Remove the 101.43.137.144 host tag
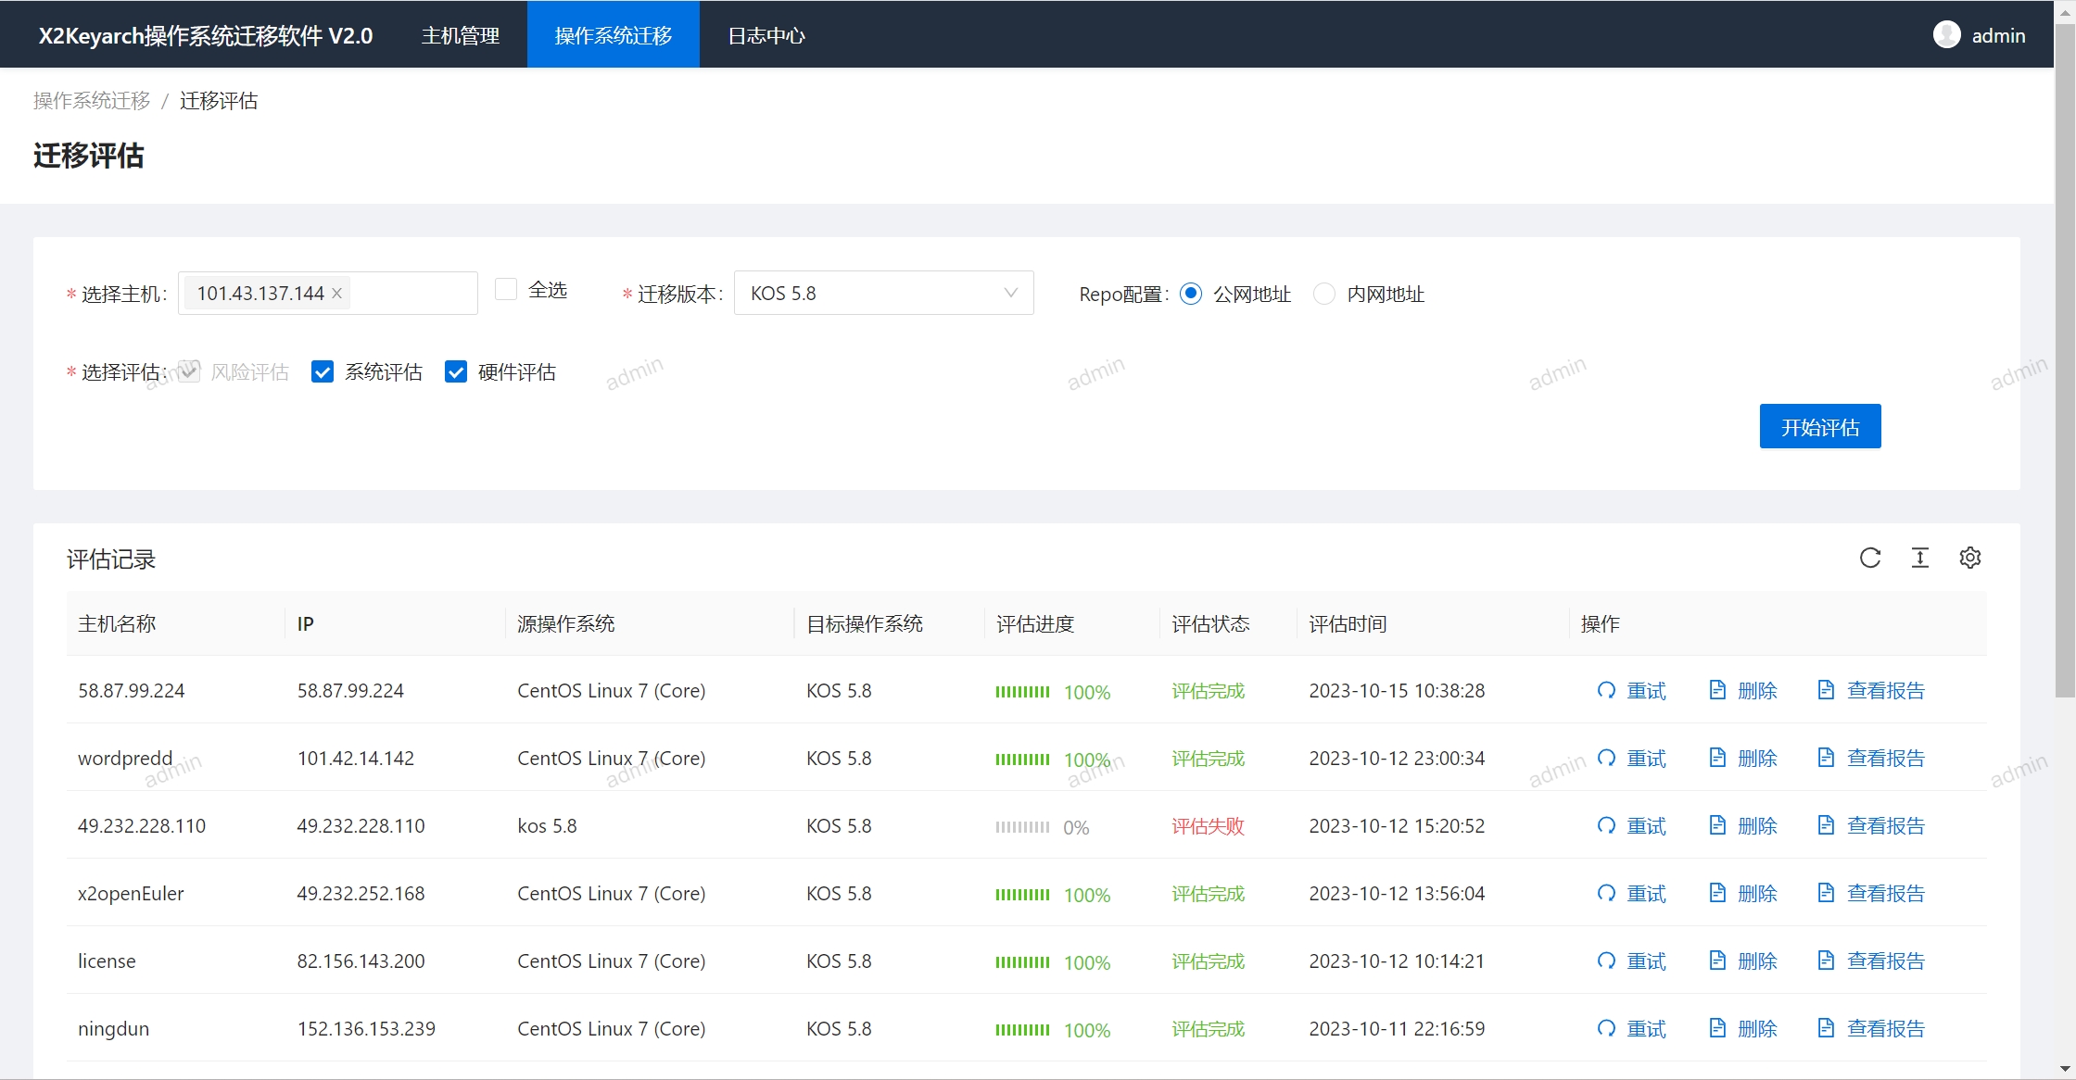2076x1080 pixels. pos(337,294)
